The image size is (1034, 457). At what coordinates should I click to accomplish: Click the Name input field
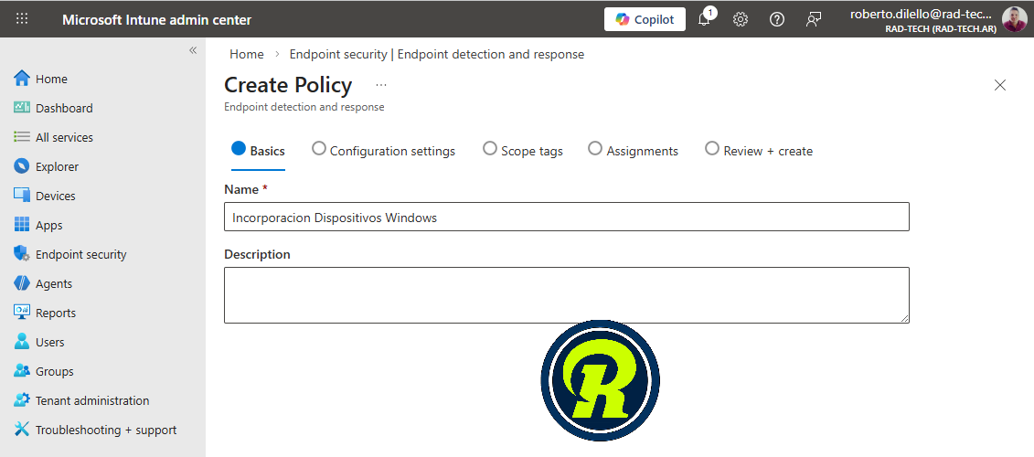[566, 218]
